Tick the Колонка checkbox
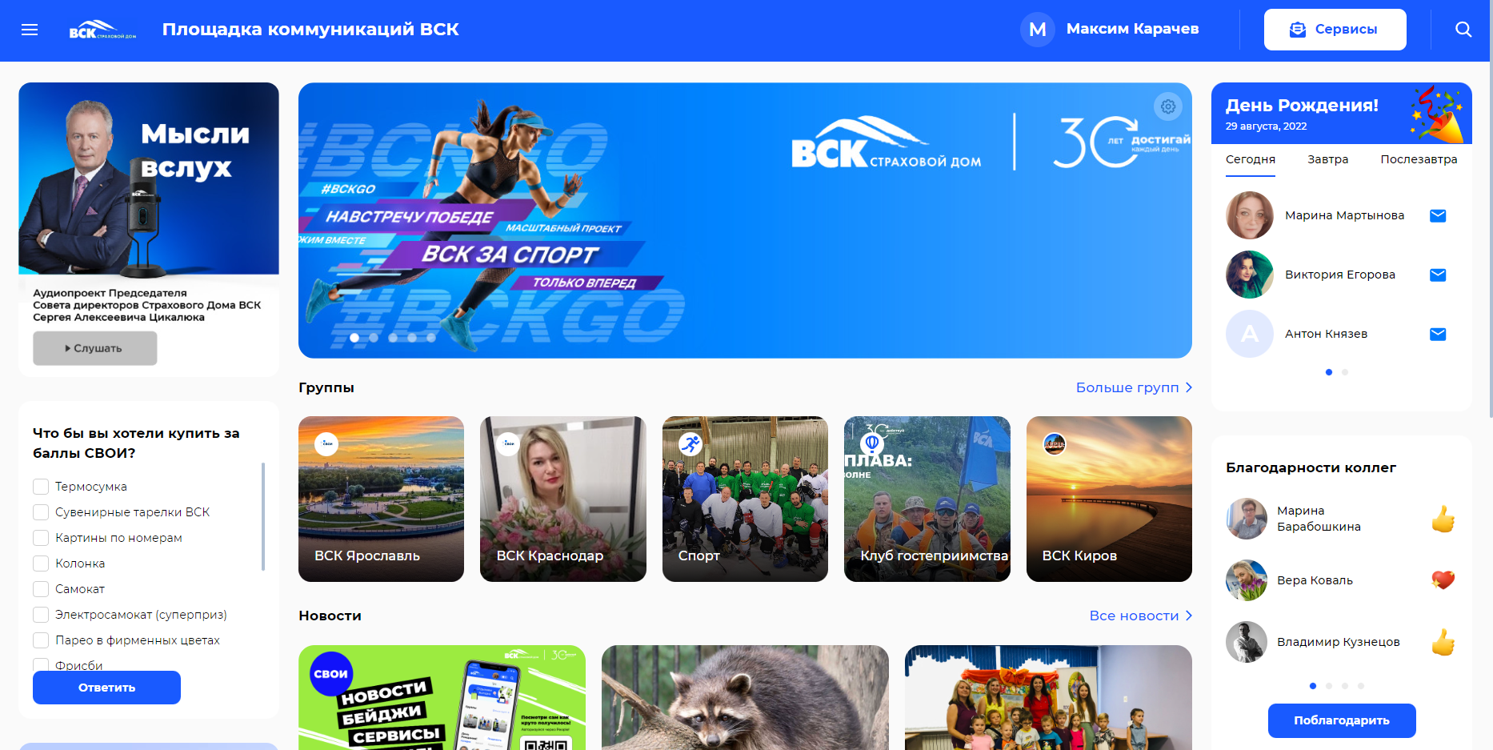Screen dimensions: 1493x750 (41, 564)
